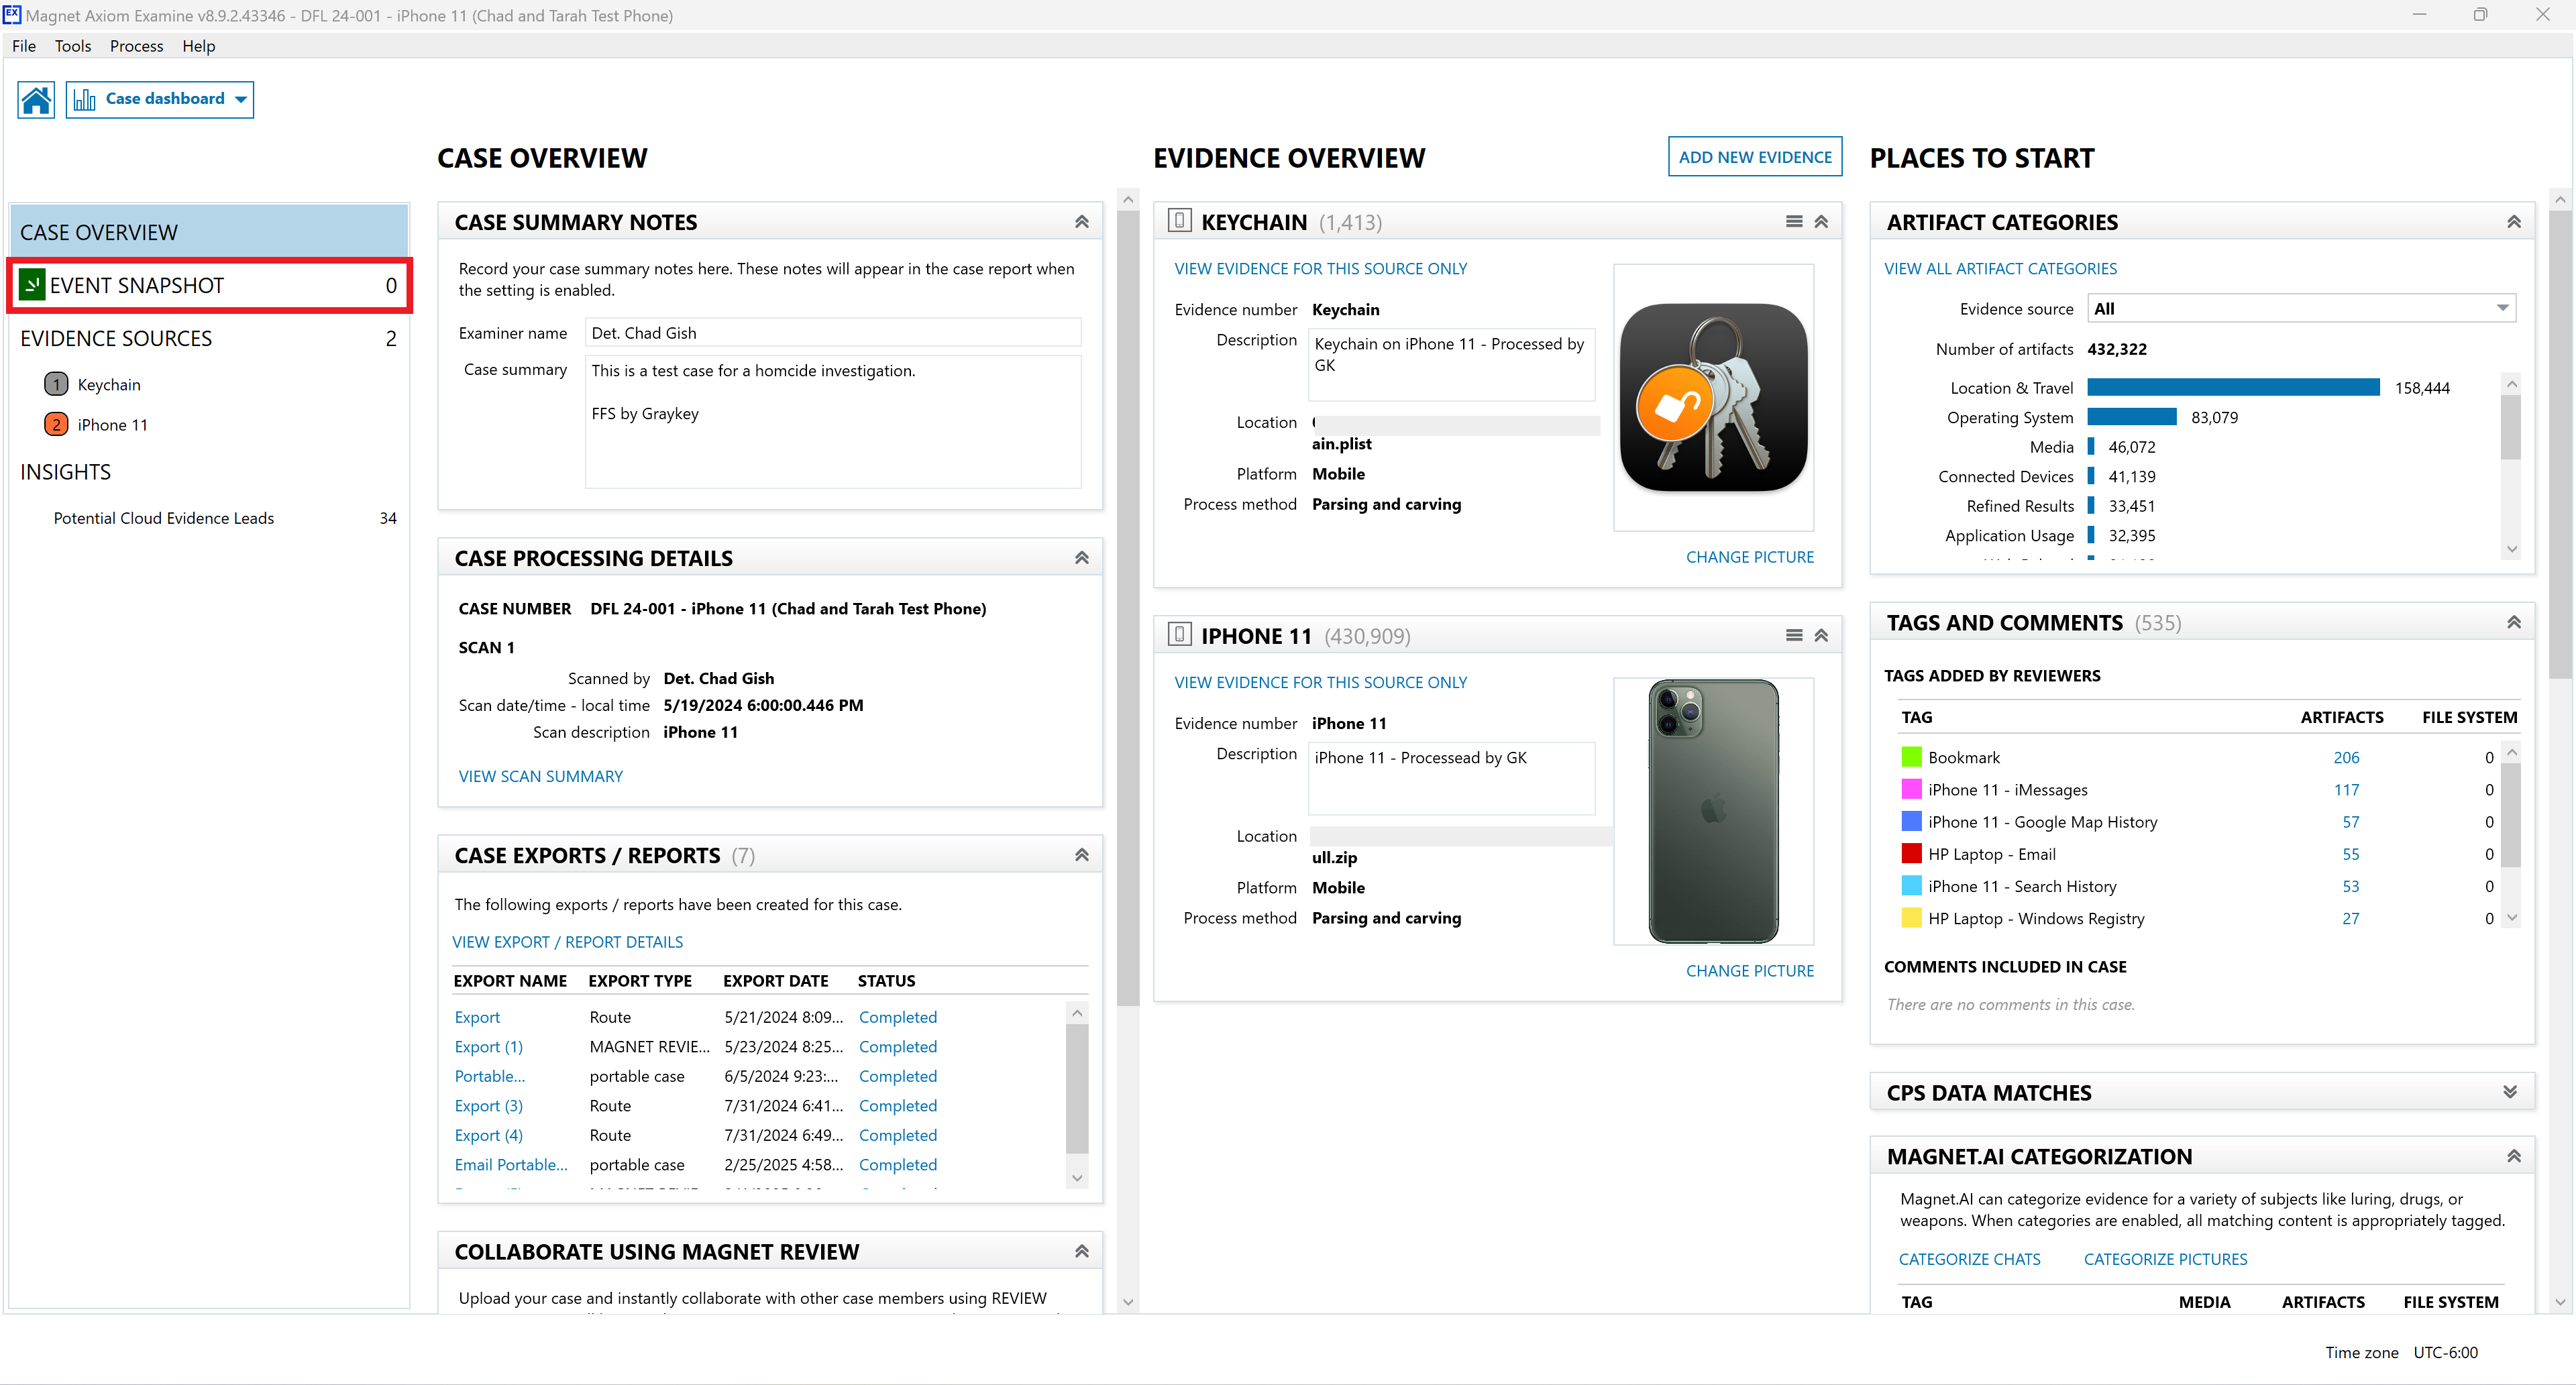Open the Process menu
This screenshot has width=2576, height=1385.
coord(136,46)
